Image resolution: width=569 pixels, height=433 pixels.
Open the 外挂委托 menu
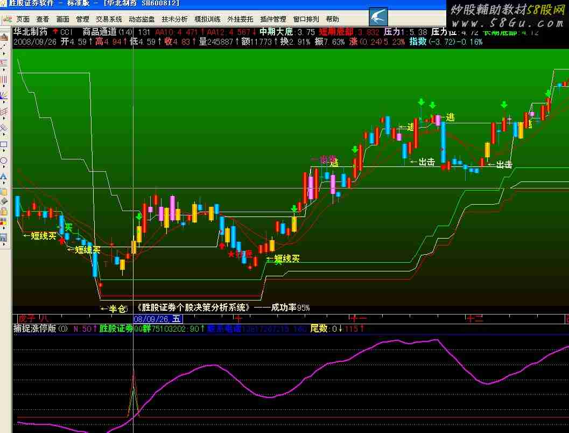[240, 19]
